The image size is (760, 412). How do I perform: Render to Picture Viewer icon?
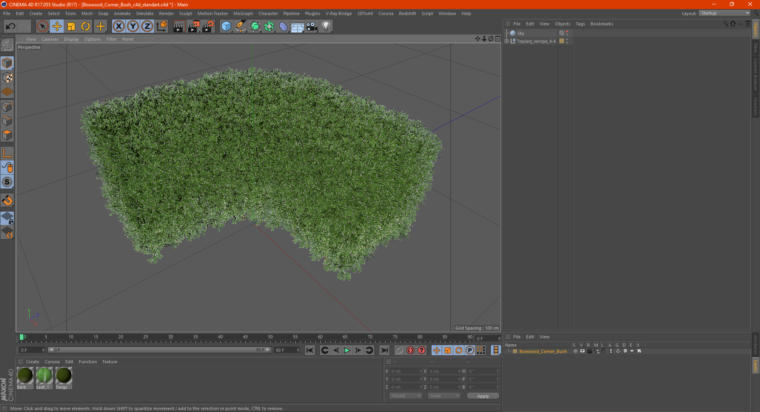[194, 27]
